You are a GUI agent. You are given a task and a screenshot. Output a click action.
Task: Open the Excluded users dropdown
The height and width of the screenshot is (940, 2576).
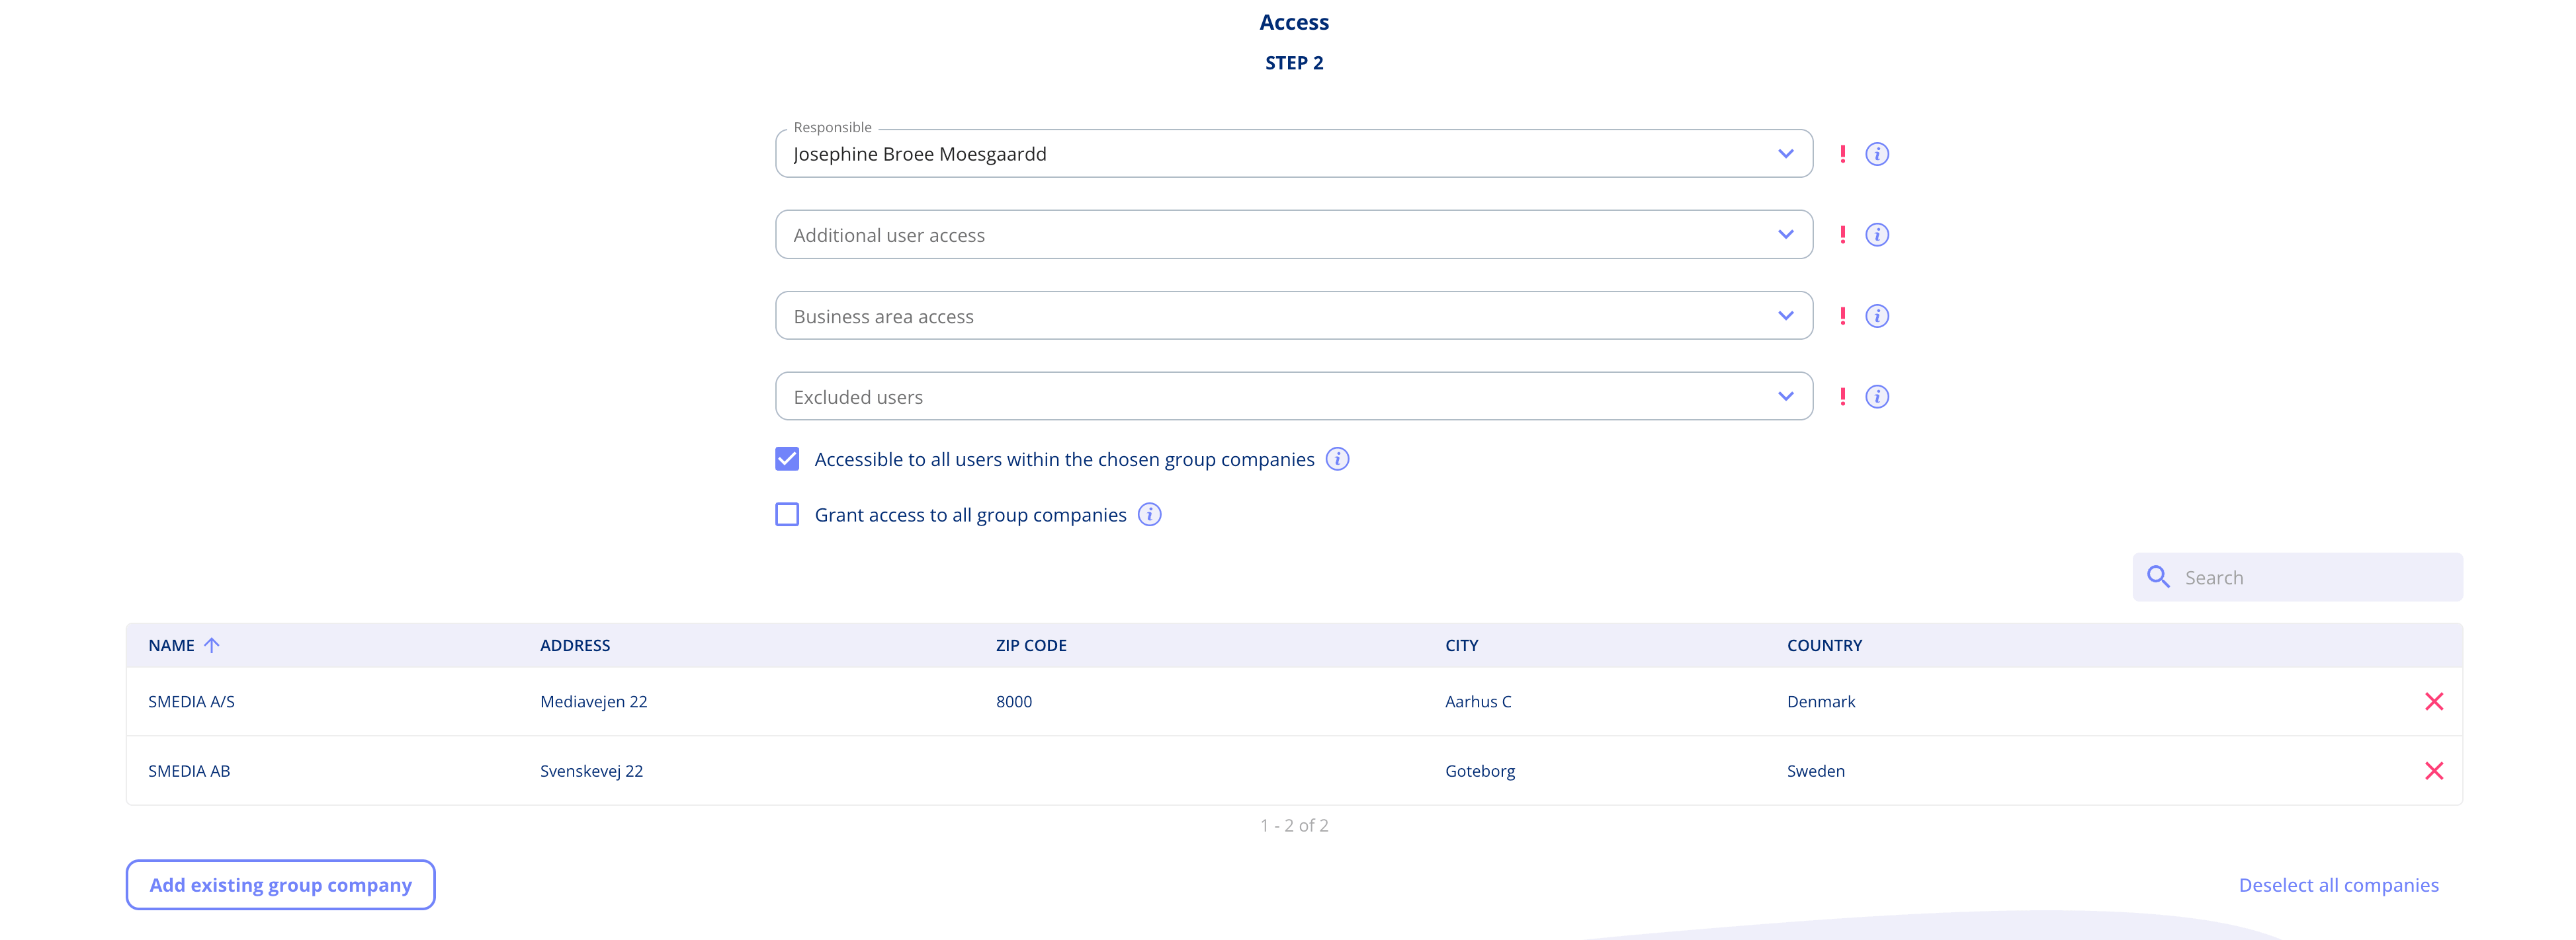pyautogui.click(x=1785, y=395)
